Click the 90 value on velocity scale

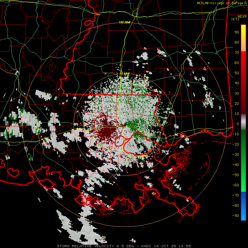pyautogui.click(x=237, y=32)
